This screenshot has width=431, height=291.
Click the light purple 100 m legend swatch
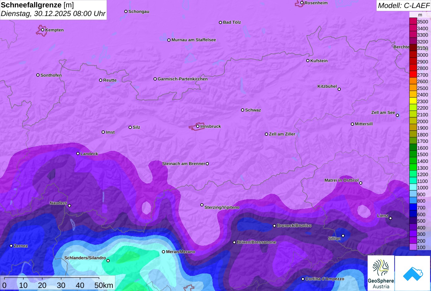(413, 247)
